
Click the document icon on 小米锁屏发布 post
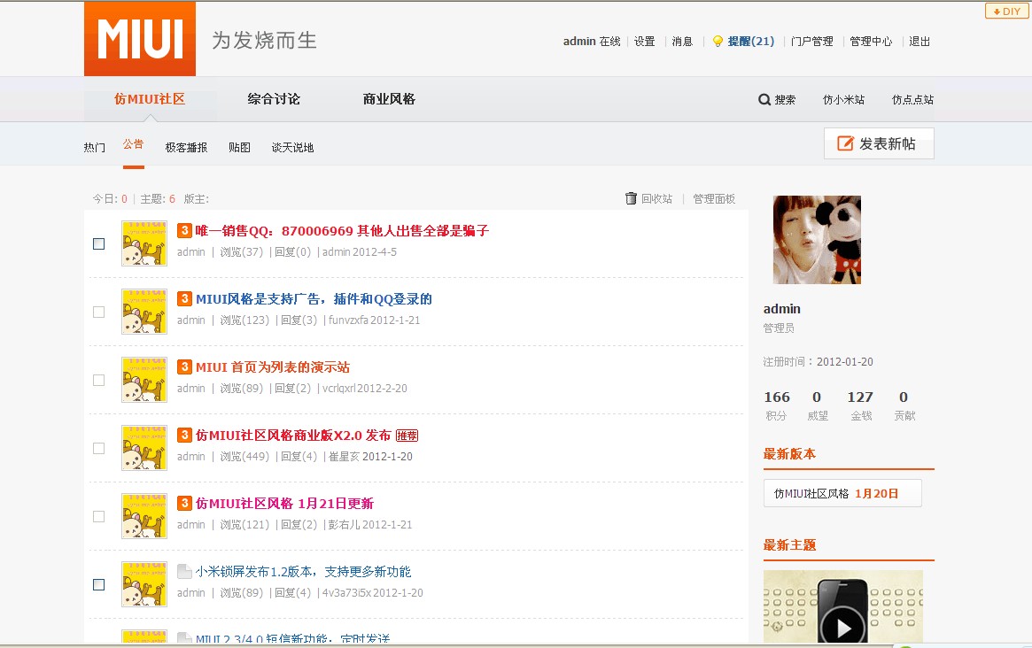pyautogui.click(x=184, y=571)
